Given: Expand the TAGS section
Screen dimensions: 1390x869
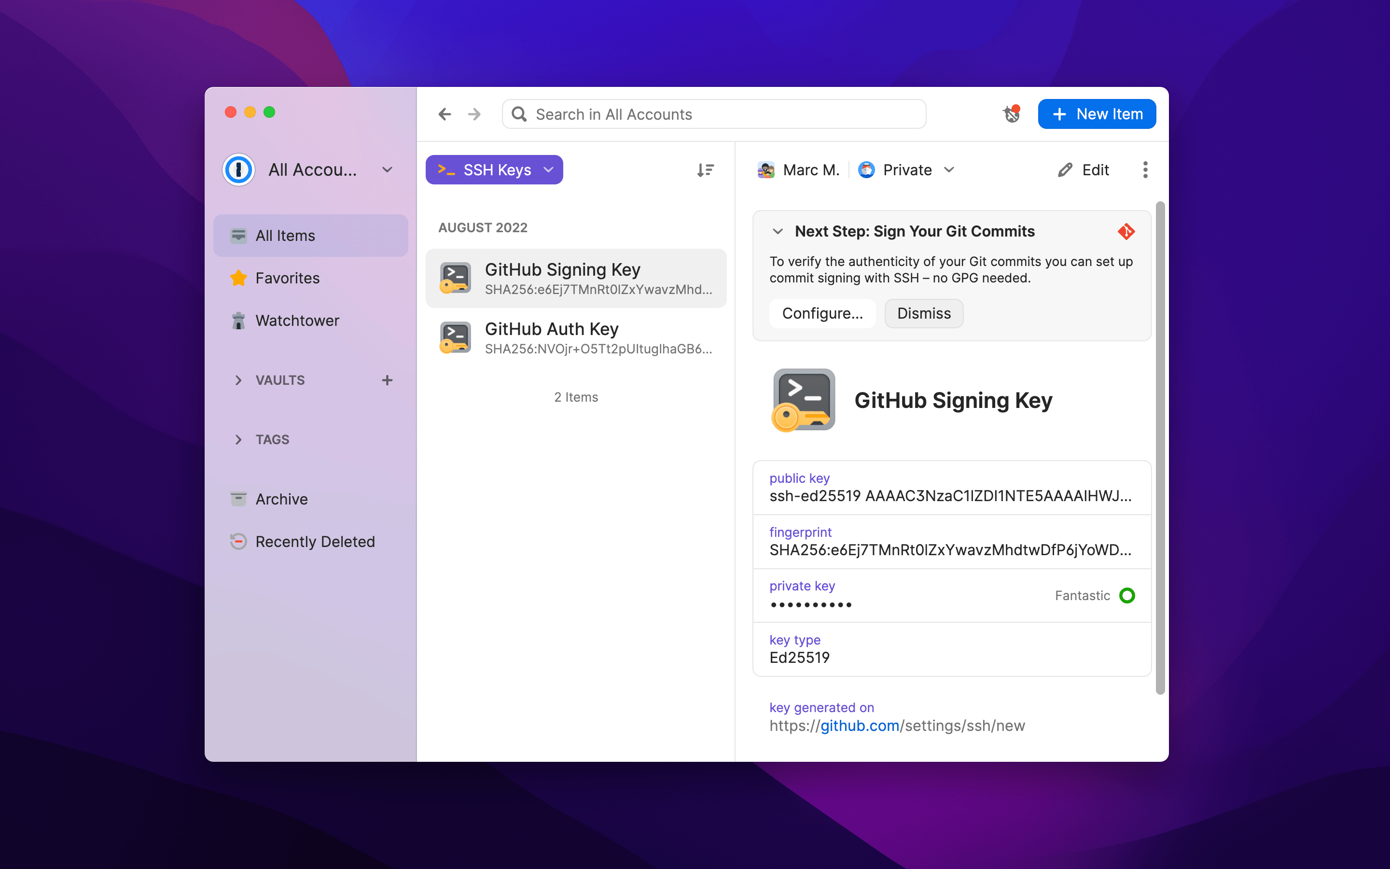Looking at the screenshot, I should click(x=237, y=438).
